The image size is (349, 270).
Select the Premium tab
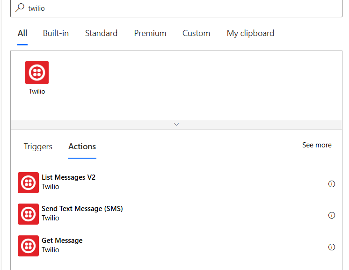150,33
